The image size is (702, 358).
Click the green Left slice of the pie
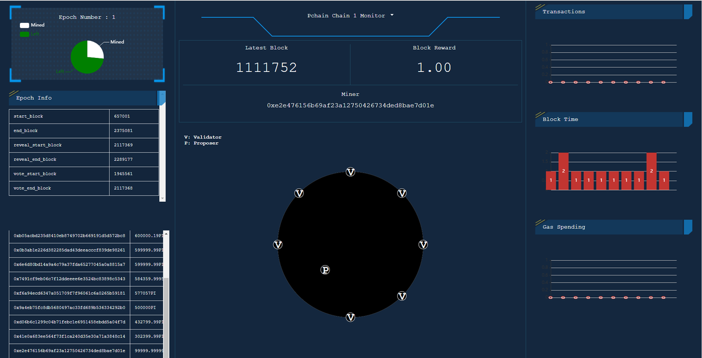tap(83, 61)
